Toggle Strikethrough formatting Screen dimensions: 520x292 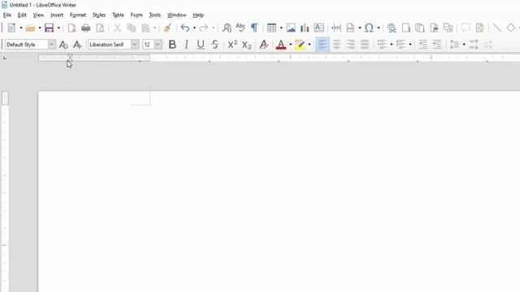[x=214, y=45]
